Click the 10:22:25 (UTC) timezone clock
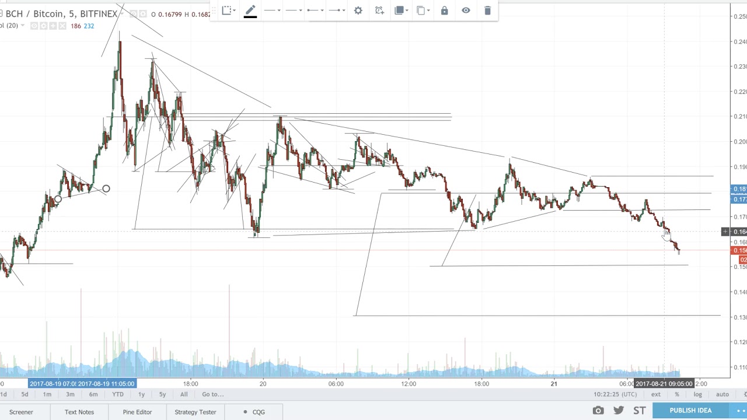The height and width of the screenshot is (420, 747). [615, 394]
